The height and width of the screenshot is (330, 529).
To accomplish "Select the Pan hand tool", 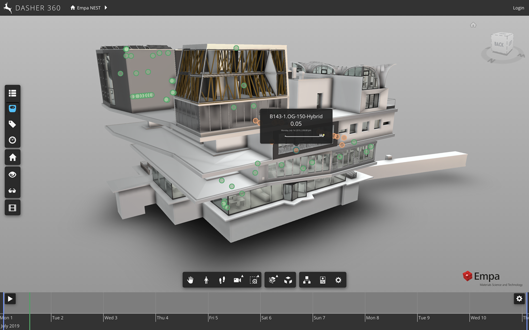I will click(x=191, y=280).
